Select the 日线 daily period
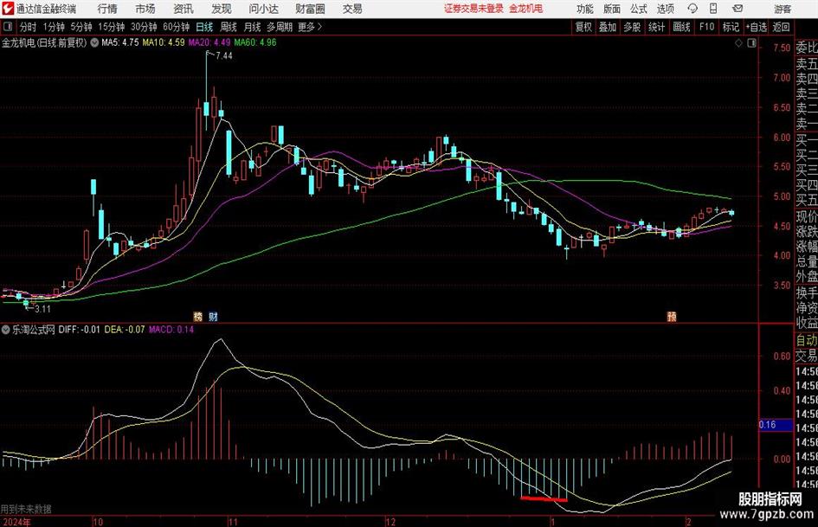Screen dimensions: 818x527 [x=204, y=27]
